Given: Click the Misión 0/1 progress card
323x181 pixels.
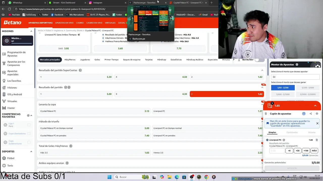Looking at the screenshot, I should click(17, 41).
